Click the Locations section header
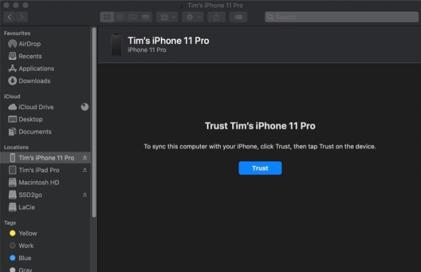 point(16,147)
